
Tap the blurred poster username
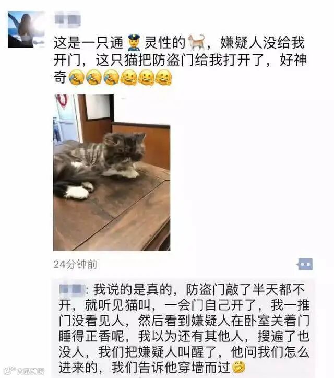pos(67,20)
